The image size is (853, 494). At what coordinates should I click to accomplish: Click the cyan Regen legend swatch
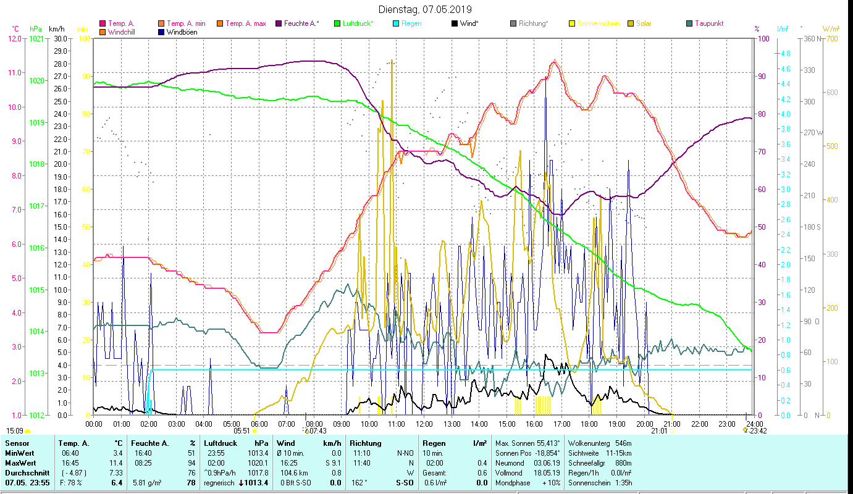[x=396, y=24]
